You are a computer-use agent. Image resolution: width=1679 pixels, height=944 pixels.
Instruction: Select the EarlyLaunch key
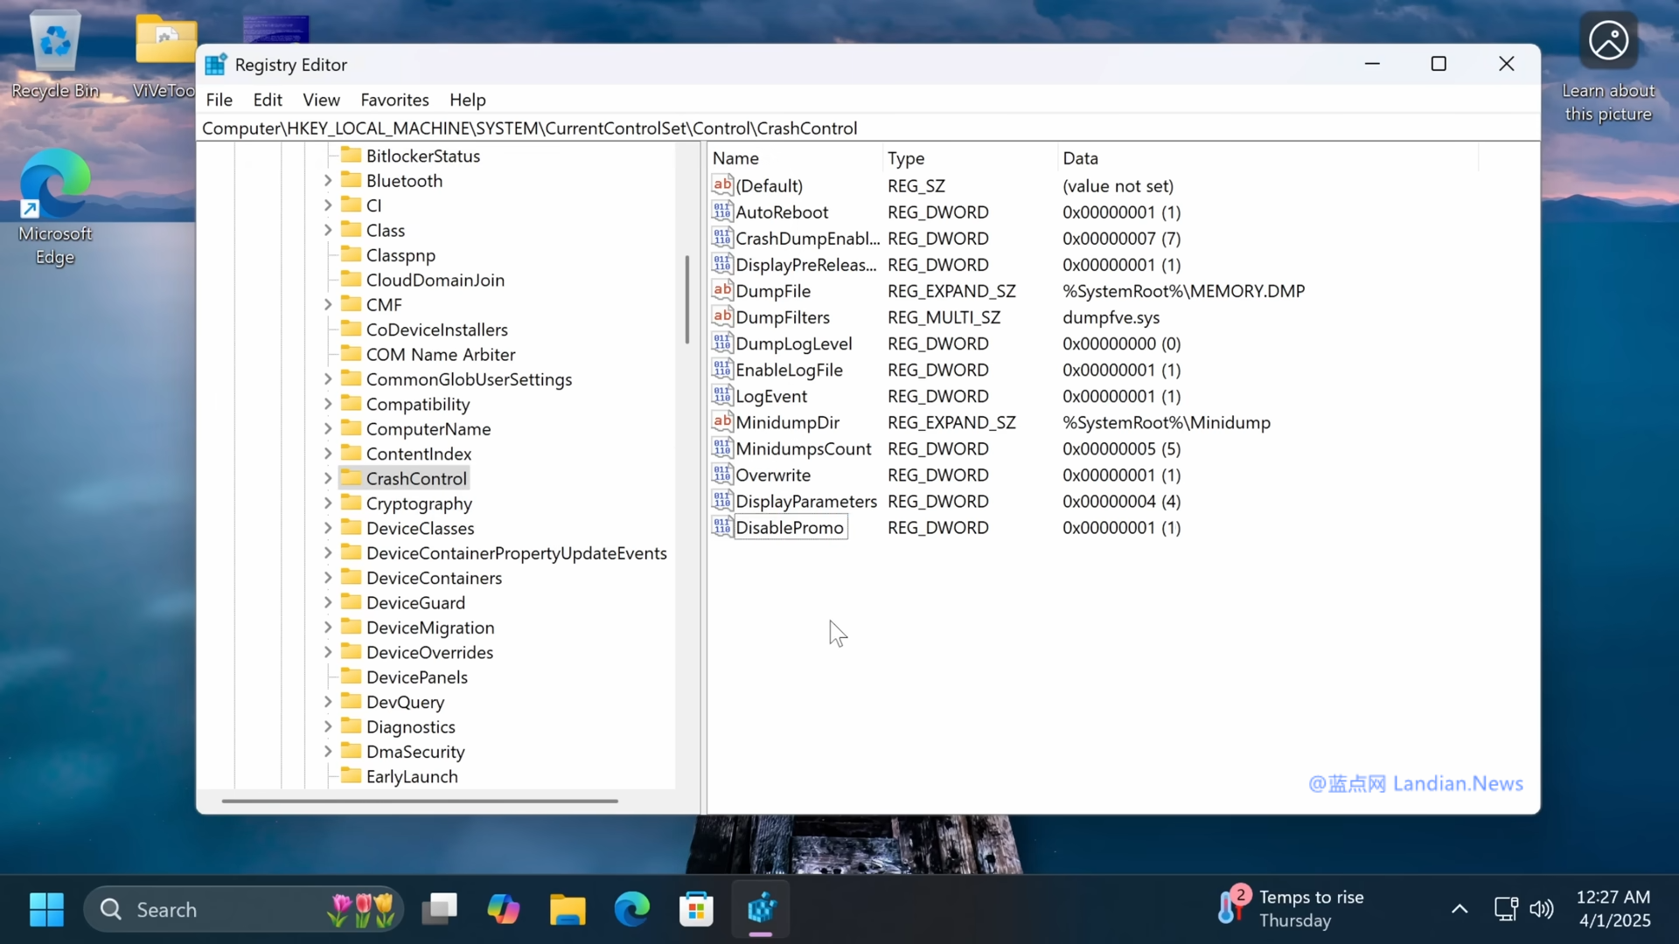412,776
